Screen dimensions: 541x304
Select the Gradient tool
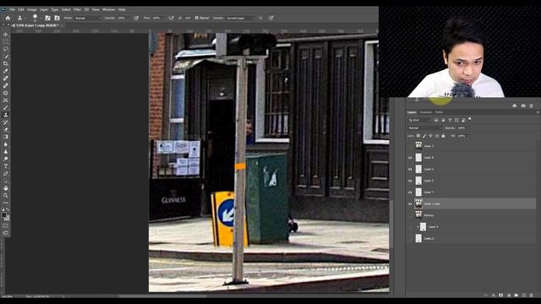tap(6, 137)
